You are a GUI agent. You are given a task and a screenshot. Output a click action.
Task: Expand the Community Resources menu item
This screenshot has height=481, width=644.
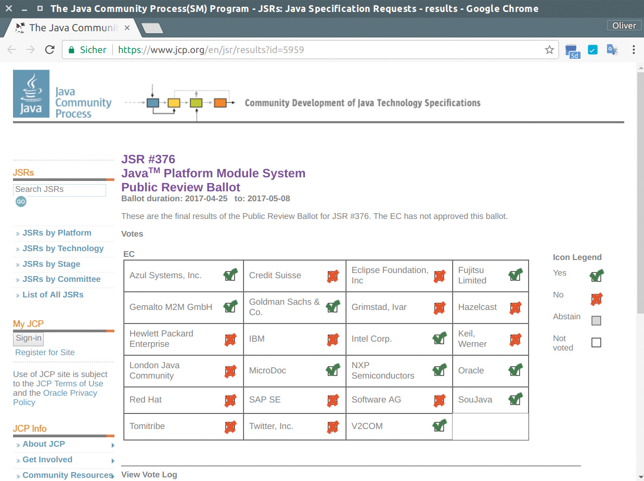point(68,475)
